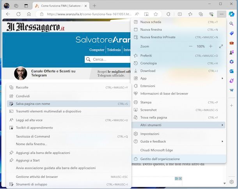This screenshot has height=189, width=238.
Task: Choose Trasmetti elementi multimediali a dispositivo
Action: (x=69, y=111)
